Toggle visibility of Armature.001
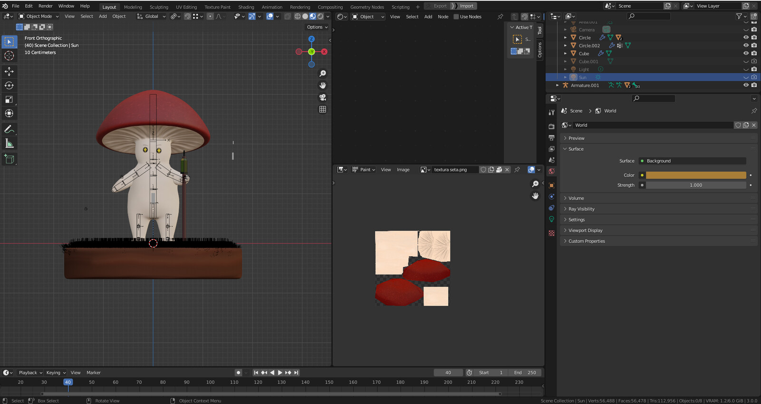761x404 pixels. (746, 85)
